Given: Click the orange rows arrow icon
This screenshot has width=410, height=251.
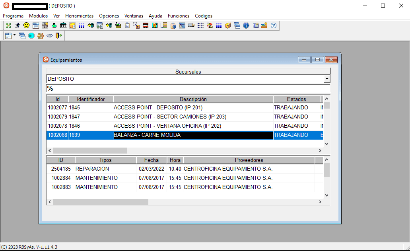Looking at the screenshot, I should (41, 35).
